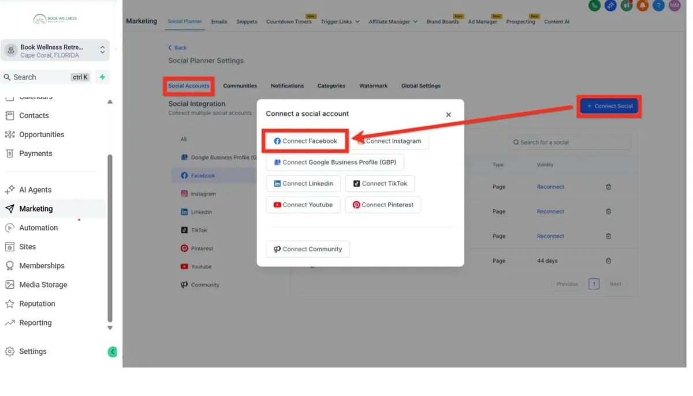Open the blue help question mark icon
Image resolution: width=693 pixels, height=396 pixels.
pyautogui.click(x=658, y=5)
